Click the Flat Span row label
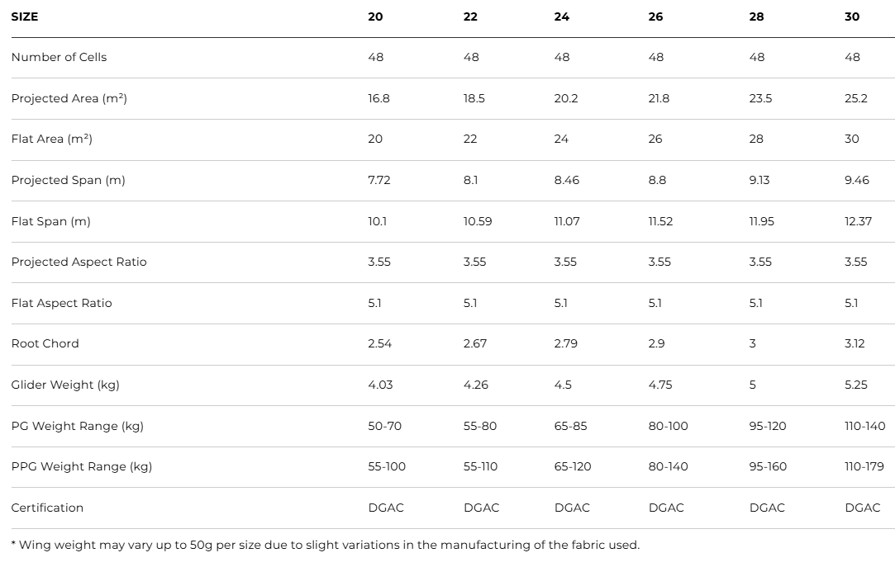This screenshot has height=567, width=895. [x=50, y=221]
